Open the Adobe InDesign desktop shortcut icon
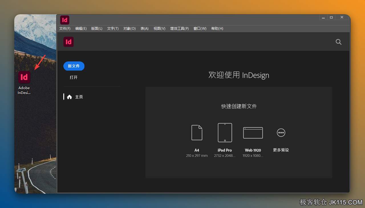Image resolution: width=365 pixels, height=208 pixels. click(x=24, y=77)
